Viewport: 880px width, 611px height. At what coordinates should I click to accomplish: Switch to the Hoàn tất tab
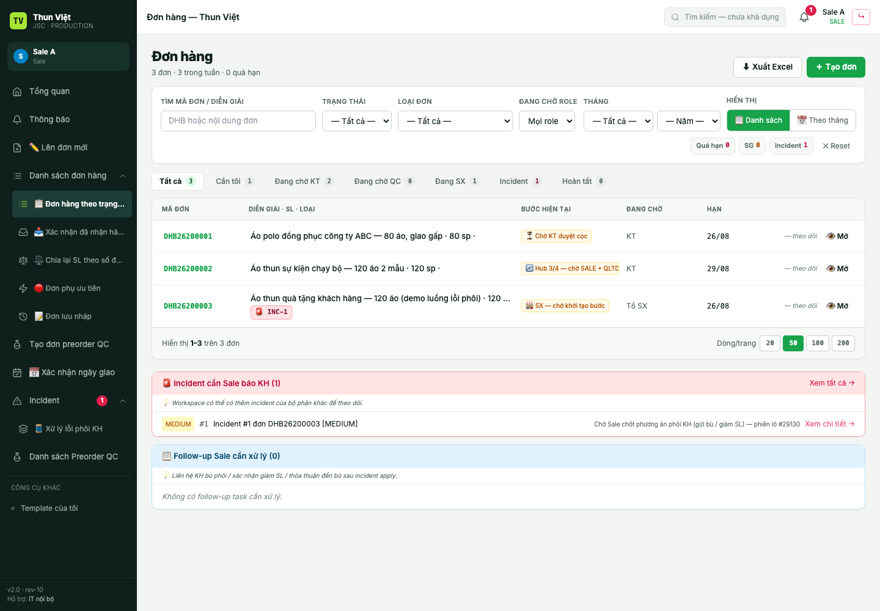tap(584, 181)
